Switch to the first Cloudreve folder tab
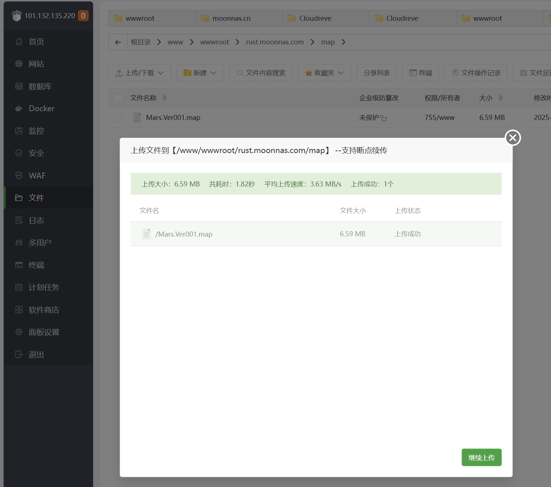The width and height of the screenshot is (551, 487). pyautogui.click(x=326, y=18)
